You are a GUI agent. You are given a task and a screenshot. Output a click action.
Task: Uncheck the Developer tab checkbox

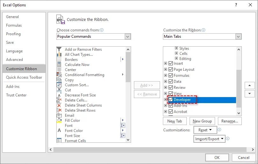pos(171,100)
